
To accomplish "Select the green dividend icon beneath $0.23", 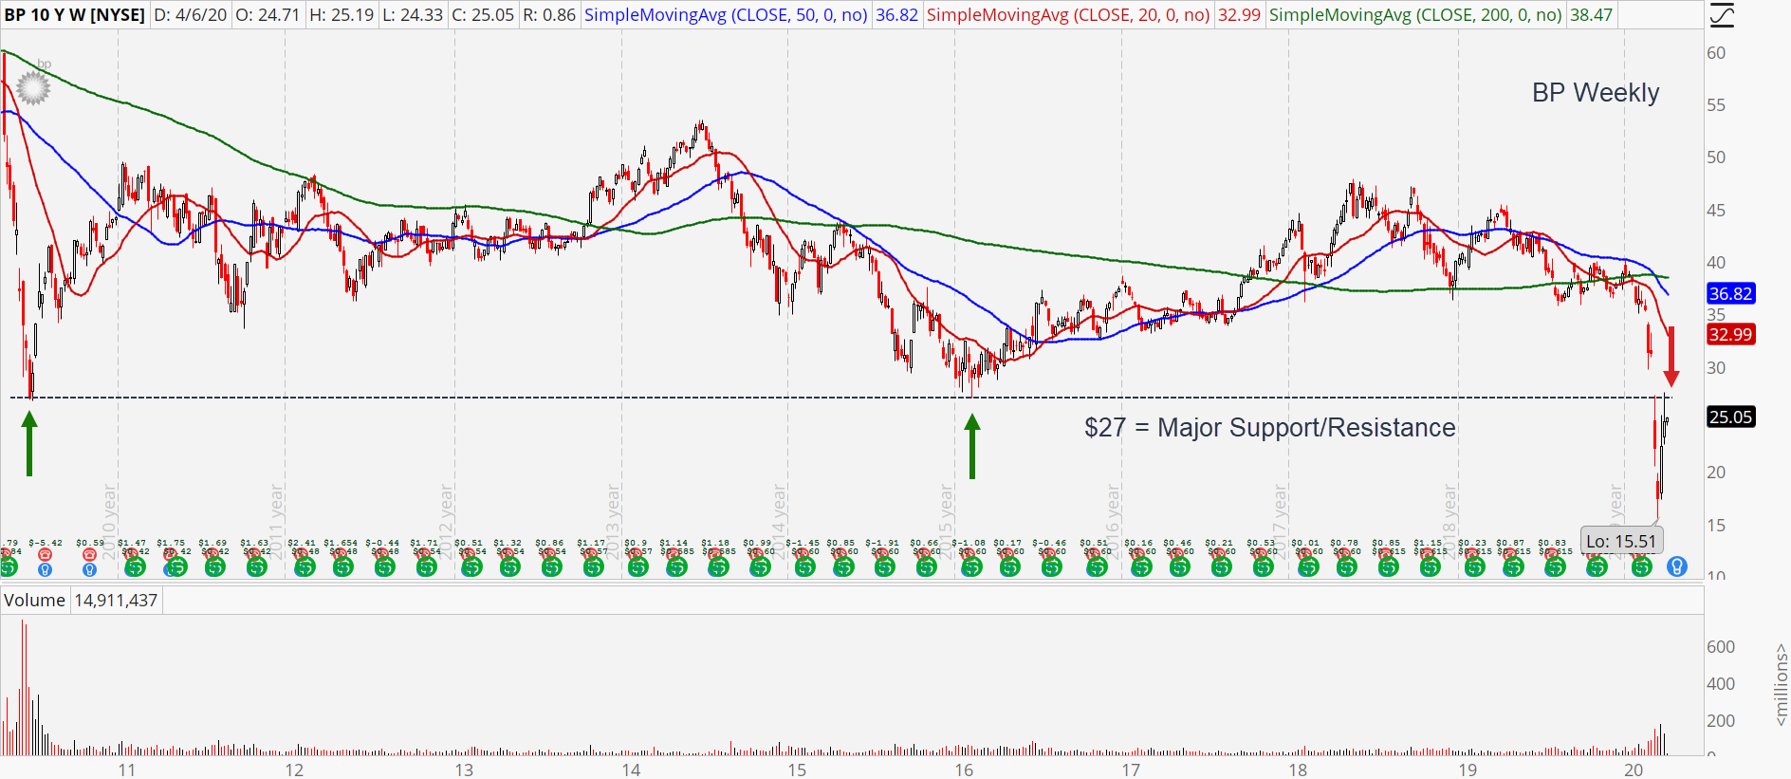I will pyautogui.click(x=1474, y=567).
